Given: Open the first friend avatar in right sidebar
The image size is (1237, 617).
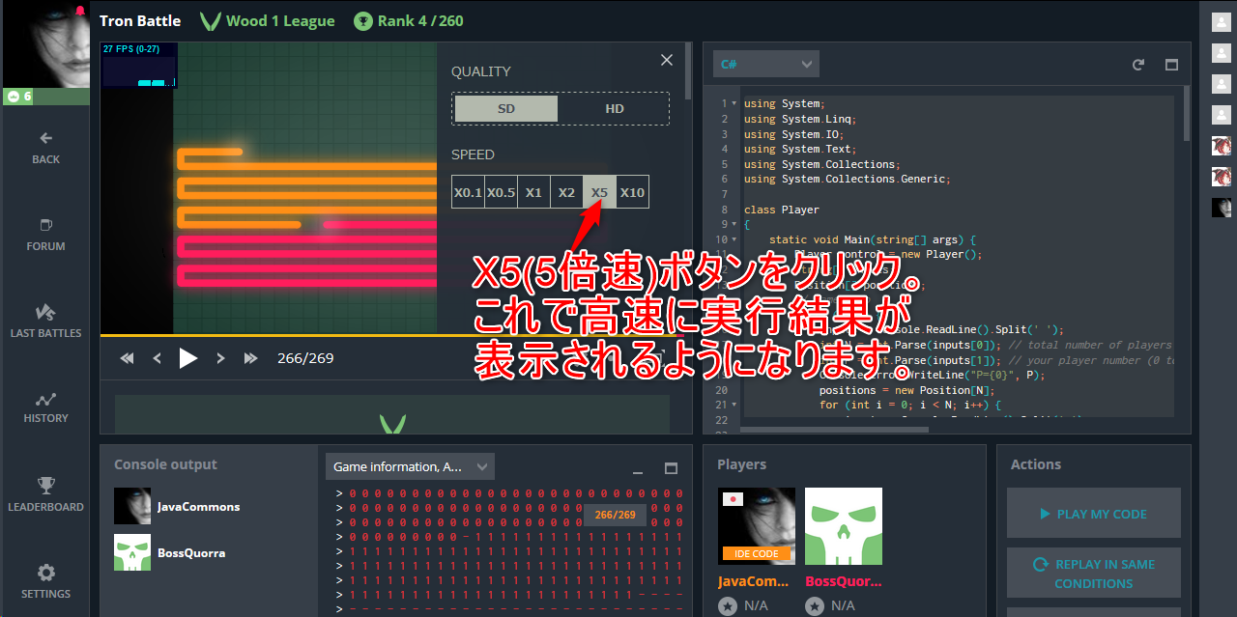Looking at the screenshot, I should tap(1222, 22).
